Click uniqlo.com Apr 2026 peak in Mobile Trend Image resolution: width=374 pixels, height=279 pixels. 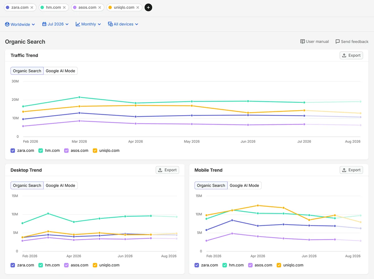(x=258, y=206)
